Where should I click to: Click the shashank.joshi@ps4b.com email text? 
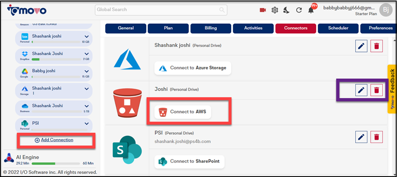pos(183,141)
